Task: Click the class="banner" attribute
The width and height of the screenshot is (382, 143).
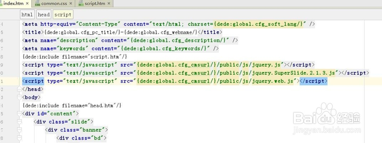Action: point(83,130)
